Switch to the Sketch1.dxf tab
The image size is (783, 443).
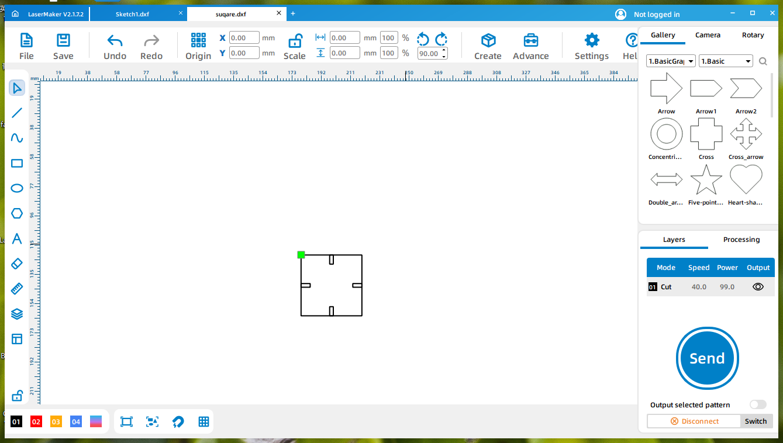[x=132, y=14]
